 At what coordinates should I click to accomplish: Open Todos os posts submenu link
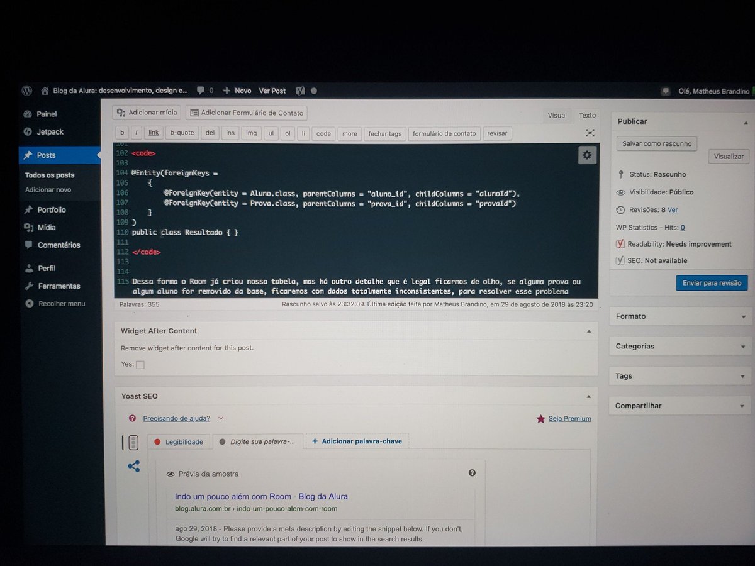point(50,175)
